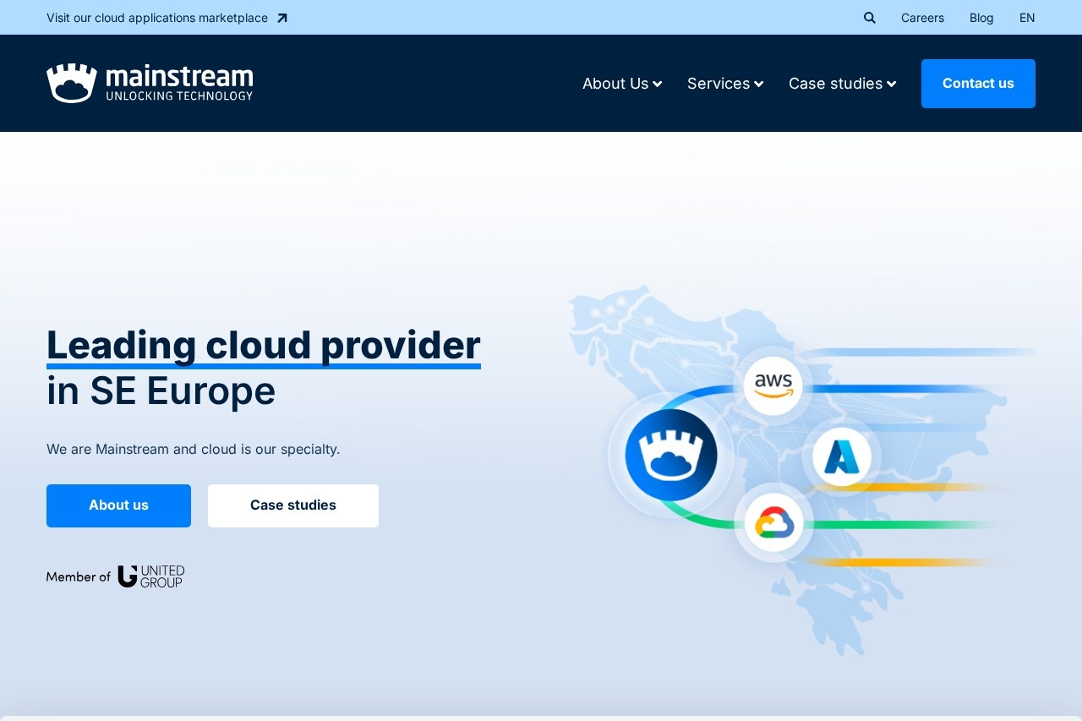Open the Careers page
Viewport: 1082px width, 721px height.
[x=922, y=18]
